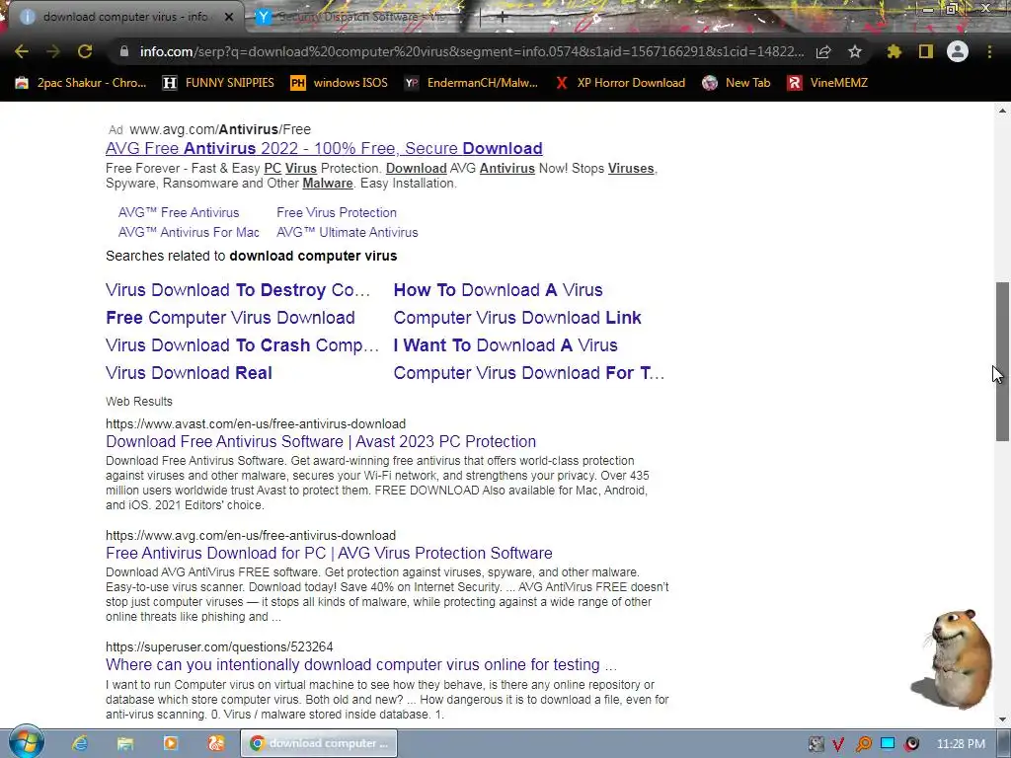The image size is (1011, 758).
Task: Search How To Download A Virus
Action: pos(498,290)
